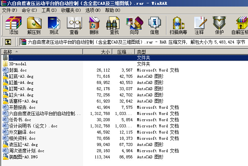Go up one level with arrow button

[x=8, y=42]
